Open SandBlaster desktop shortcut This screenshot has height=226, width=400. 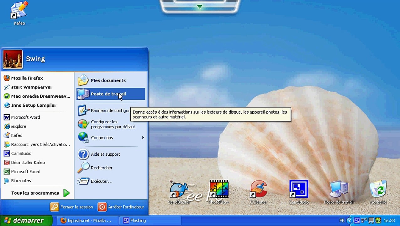[179, 192]
